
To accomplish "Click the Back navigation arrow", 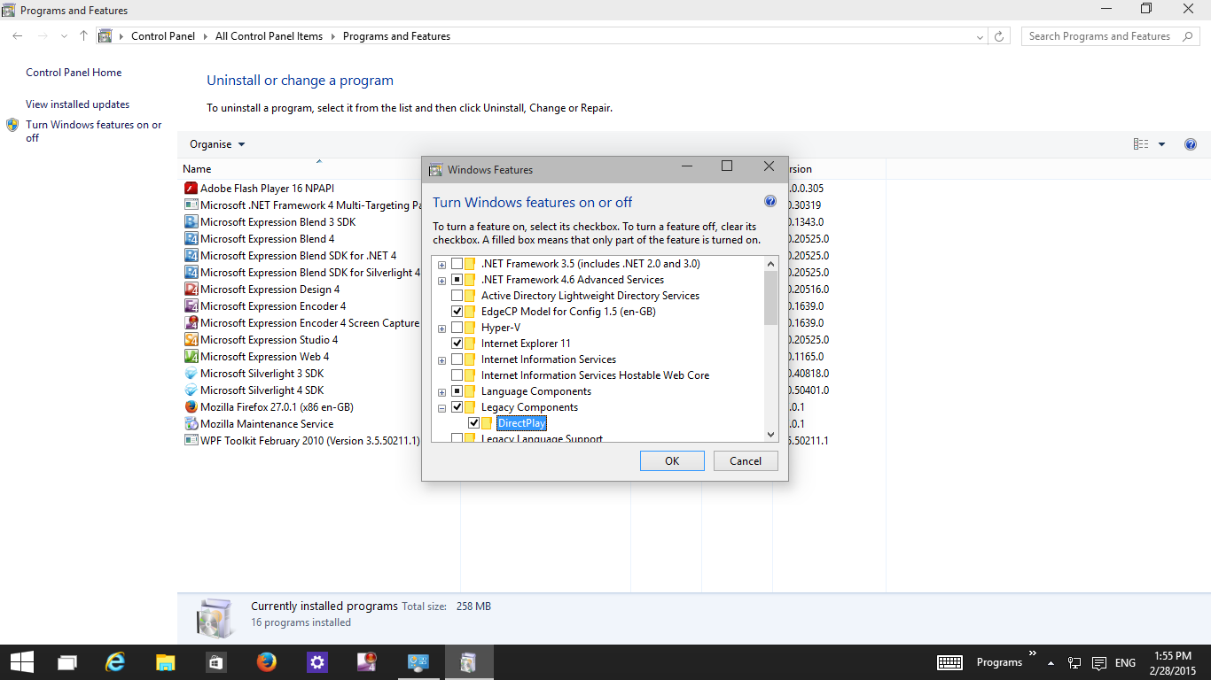I will pos(18,36).
